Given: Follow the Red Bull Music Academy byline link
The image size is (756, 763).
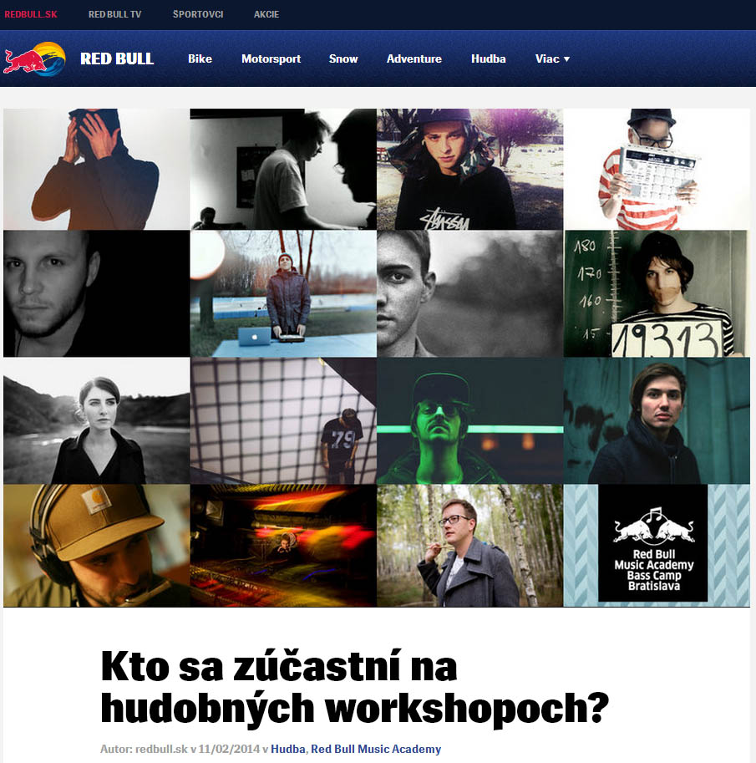Looking at the screenshot, I should (x=376, y=749).
